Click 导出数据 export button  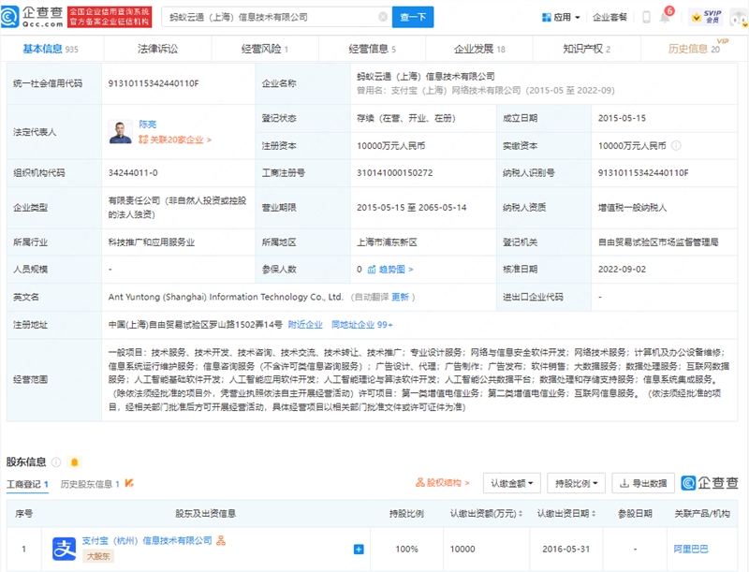pos(643,483)
